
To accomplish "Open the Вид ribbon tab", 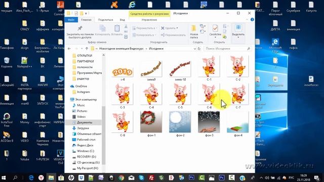I will (123, 20).
